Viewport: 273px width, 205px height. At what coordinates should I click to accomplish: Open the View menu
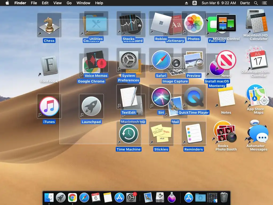tap(58, 3)
